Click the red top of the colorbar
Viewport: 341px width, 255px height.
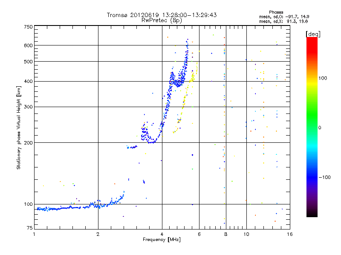click(312, 41)
